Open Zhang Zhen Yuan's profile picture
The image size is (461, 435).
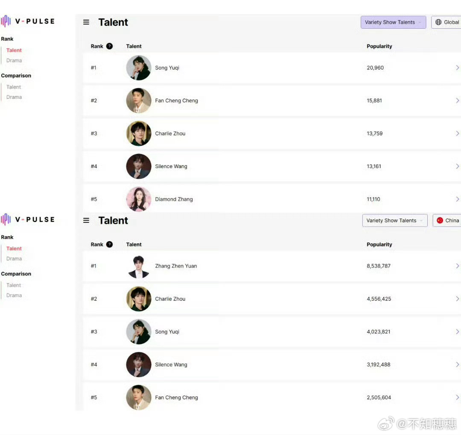[x=139, y=266]
